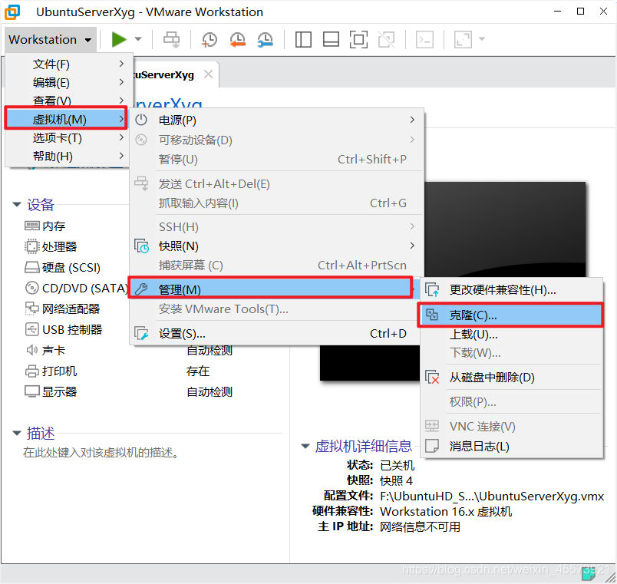Select the USB 控制器 device
Viewport: 617px width, 584px height.
pyautogui.click(x=64, y=329)
